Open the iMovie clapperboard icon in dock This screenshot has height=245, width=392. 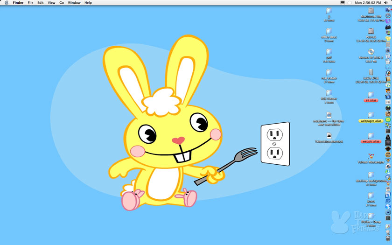(x=388, y=97)
